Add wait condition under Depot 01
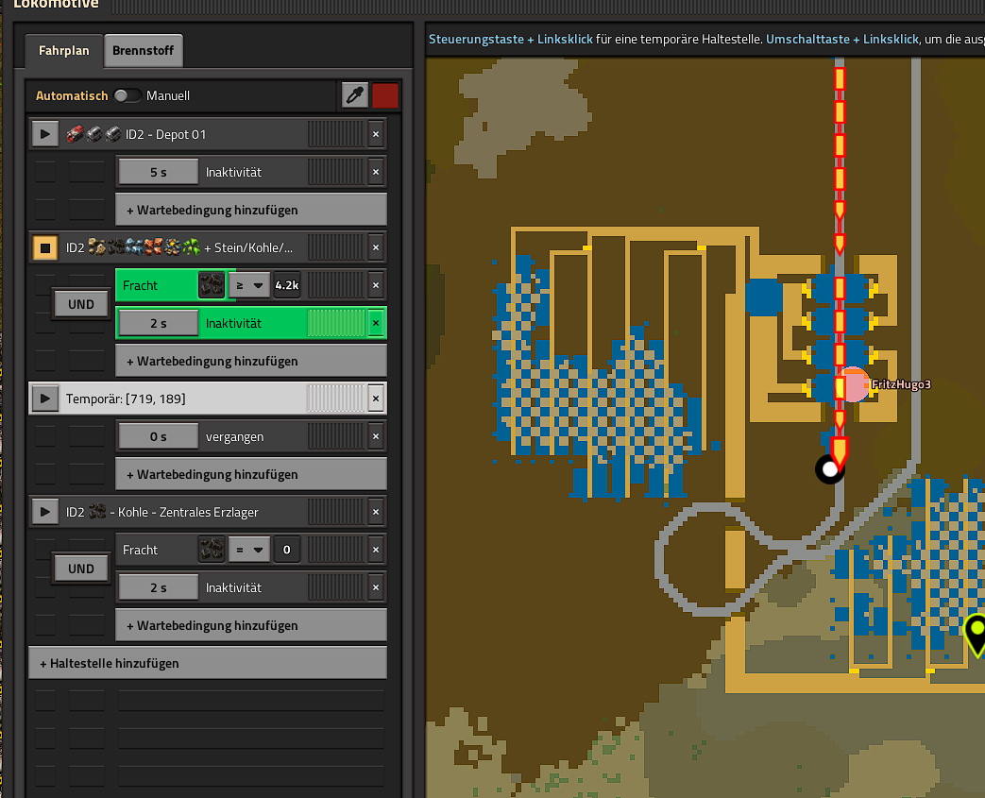This screenshot has height=798, width=985. coord(251,210)
